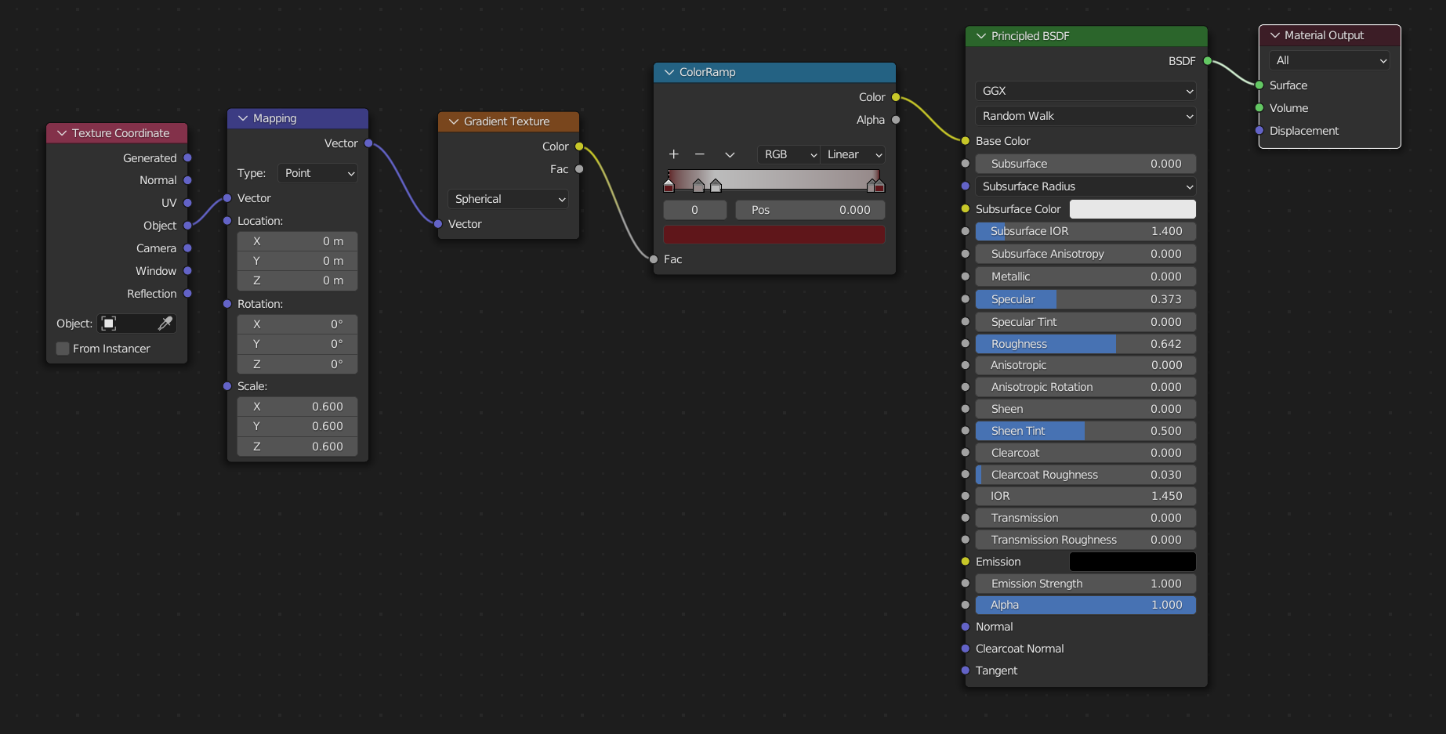Click the Anisotropic Rotation field
This screenshot has height=734, width=1446.
click(x=1085, y=387)
